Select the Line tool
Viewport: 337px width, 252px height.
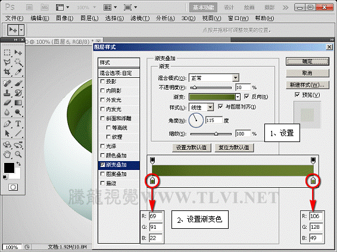[18, 133]
